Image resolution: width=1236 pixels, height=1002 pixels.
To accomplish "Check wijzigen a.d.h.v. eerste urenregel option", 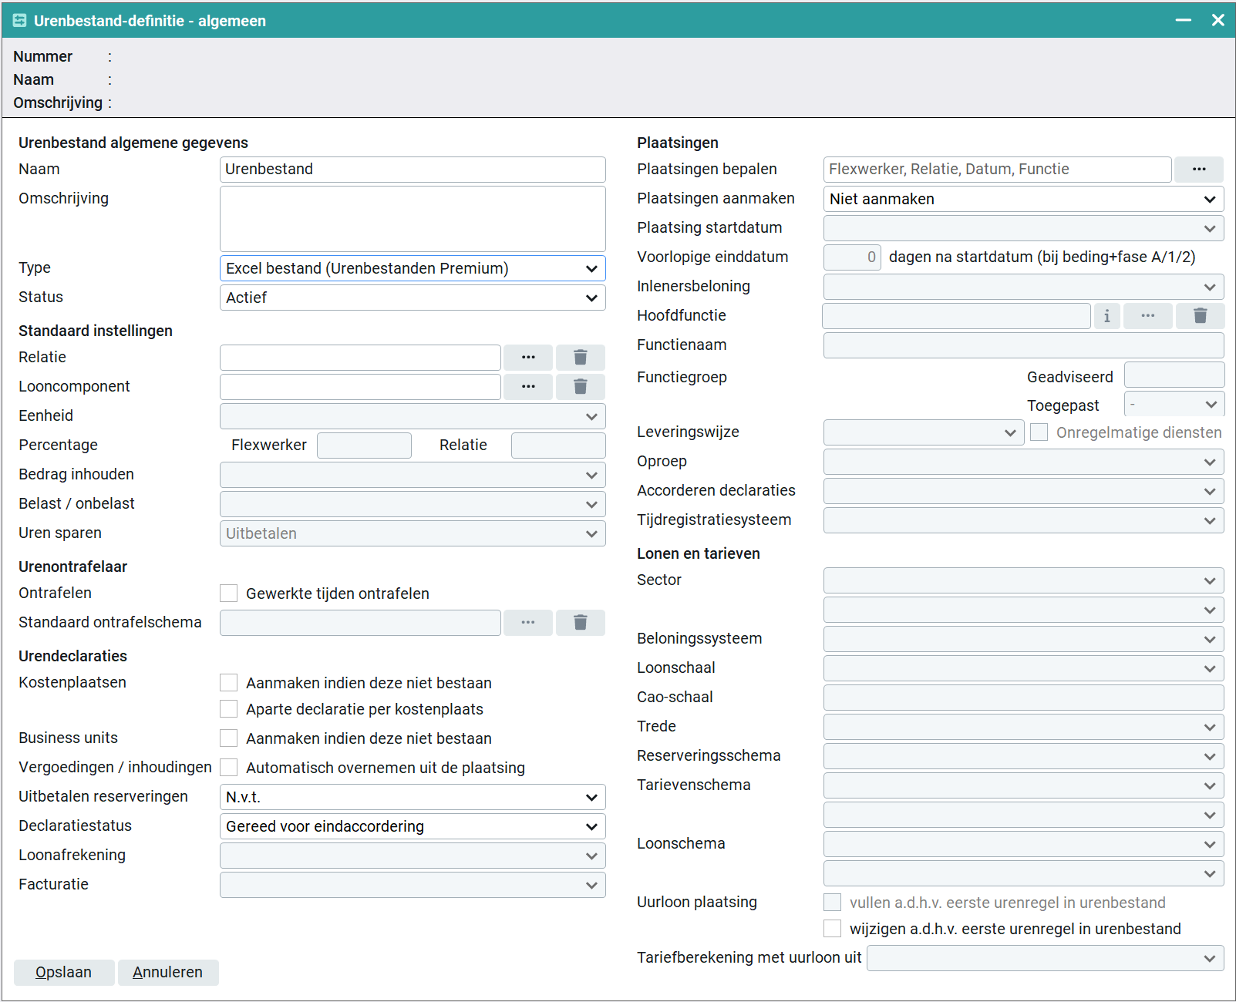I will click(x=832, y=929).
